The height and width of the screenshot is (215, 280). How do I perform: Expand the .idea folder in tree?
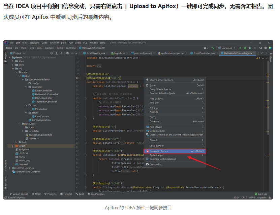pyautogui.click(x=13, y=61)
